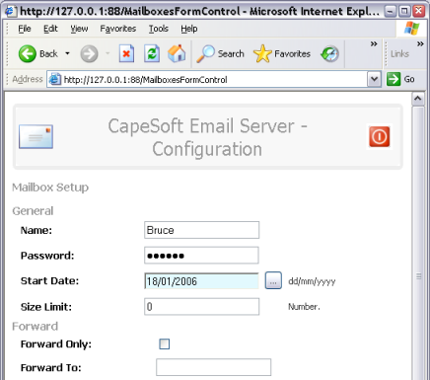Click the red power logout icon
This screenshot has width=430, height=380.
click(x=380, y=136)
